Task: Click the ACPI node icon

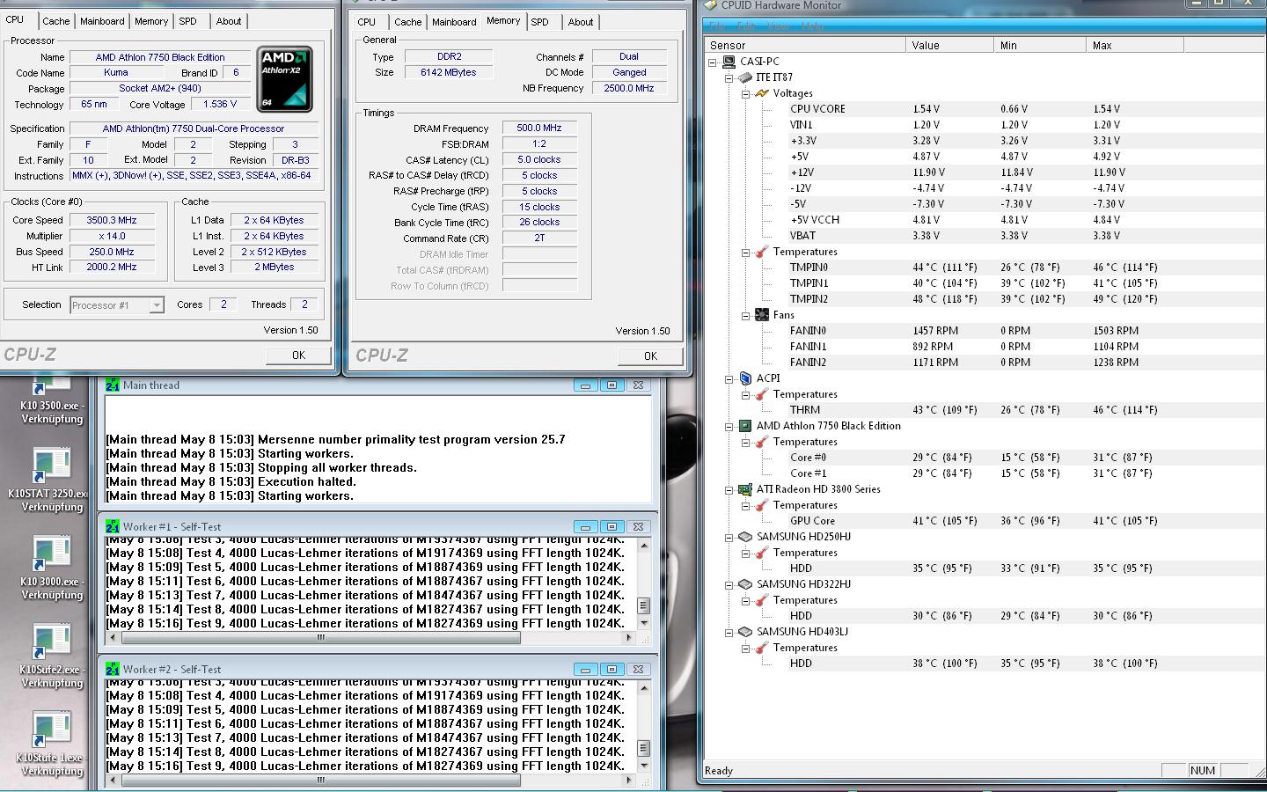Action: [x=745, y=378]
